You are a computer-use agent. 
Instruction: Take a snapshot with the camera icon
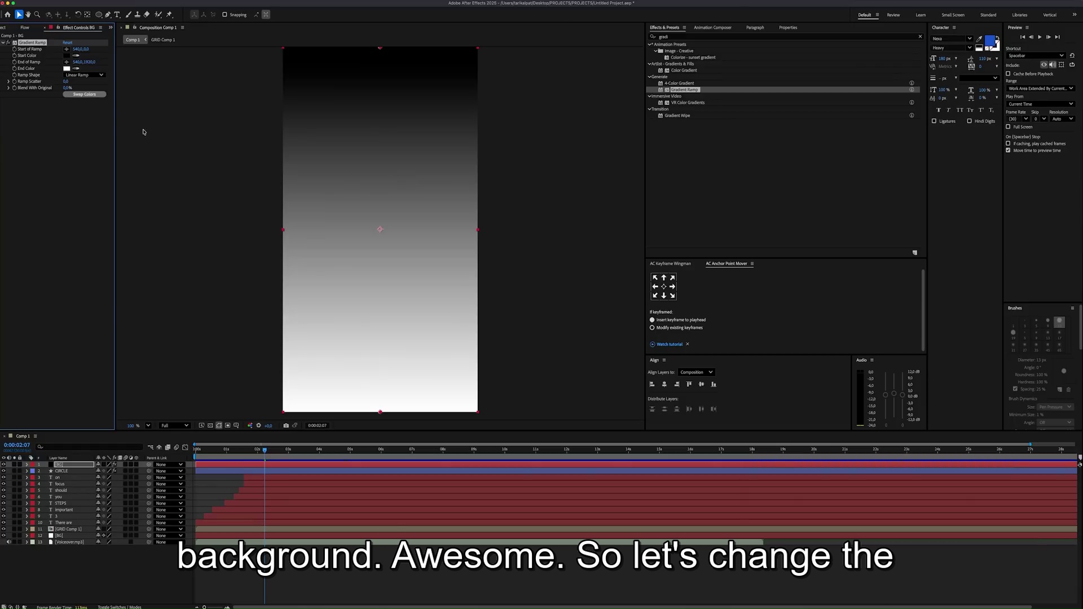click(x=286, y=426)
